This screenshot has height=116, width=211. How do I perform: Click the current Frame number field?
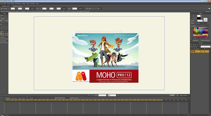pyautogui.click(x=102, y=95)
